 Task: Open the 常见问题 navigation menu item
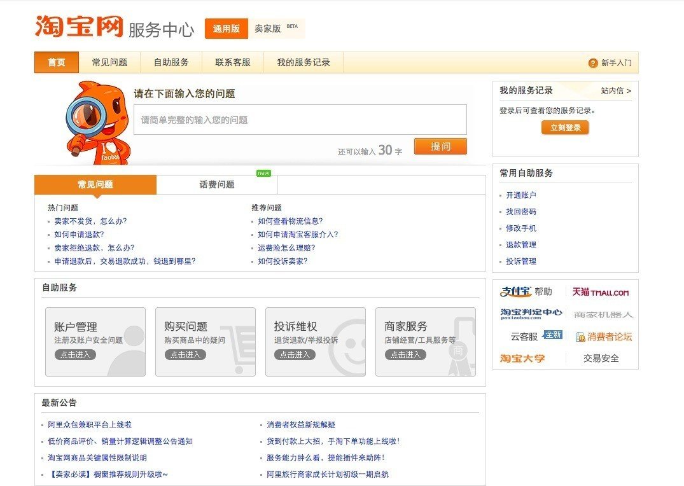pos(109,62)
